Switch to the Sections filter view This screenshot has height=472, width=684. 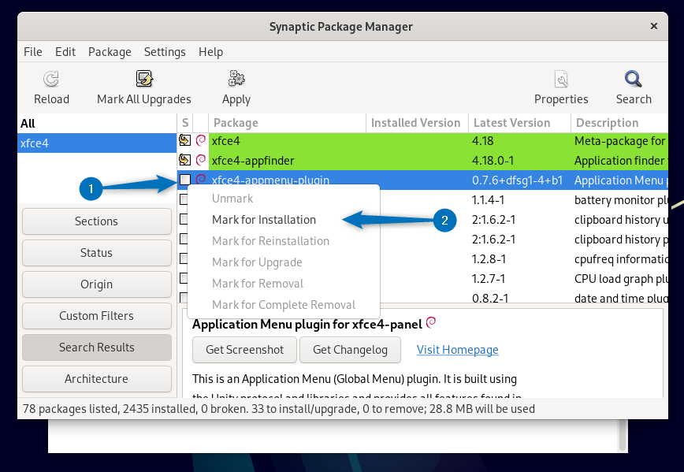96,221
